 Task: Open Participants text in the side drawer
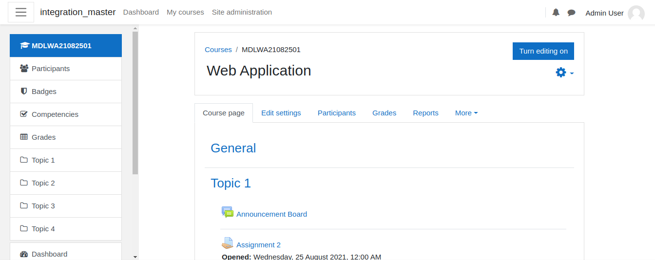coord(51,69)
